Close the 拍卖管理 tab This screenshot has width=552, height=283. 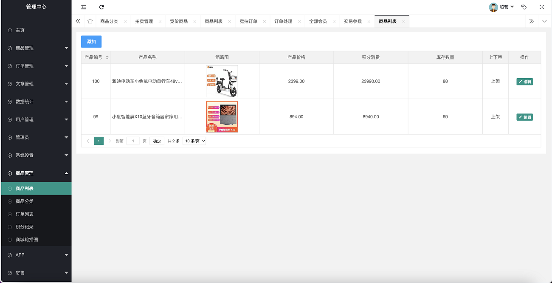pos(160,21)
